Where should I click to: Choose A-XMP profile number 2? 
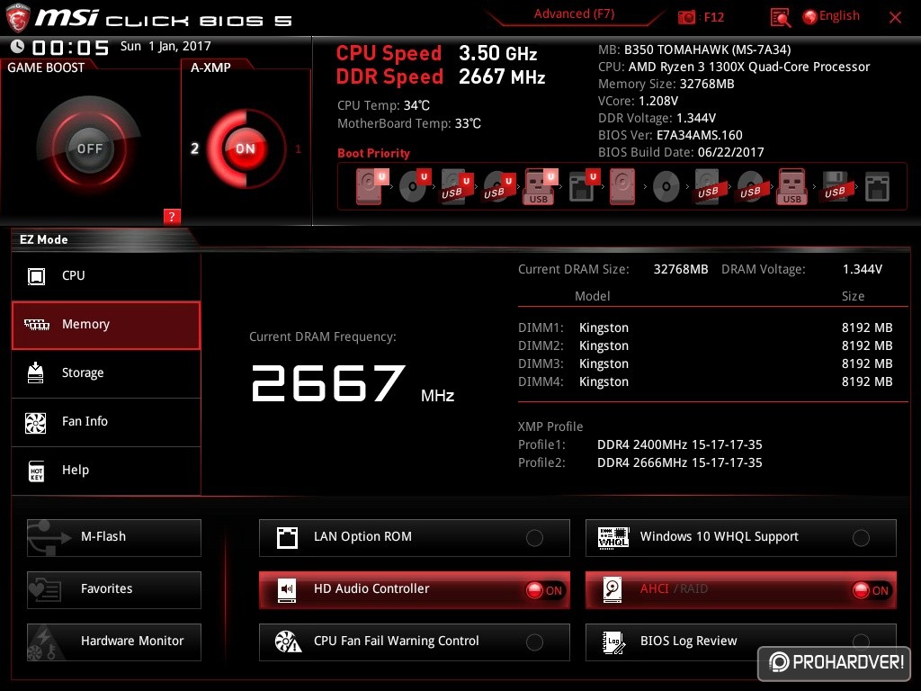(x=194, y=148)
